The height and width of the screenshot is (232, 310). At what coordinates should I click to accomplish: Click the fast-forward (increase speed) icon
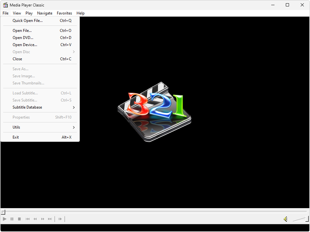43,219
